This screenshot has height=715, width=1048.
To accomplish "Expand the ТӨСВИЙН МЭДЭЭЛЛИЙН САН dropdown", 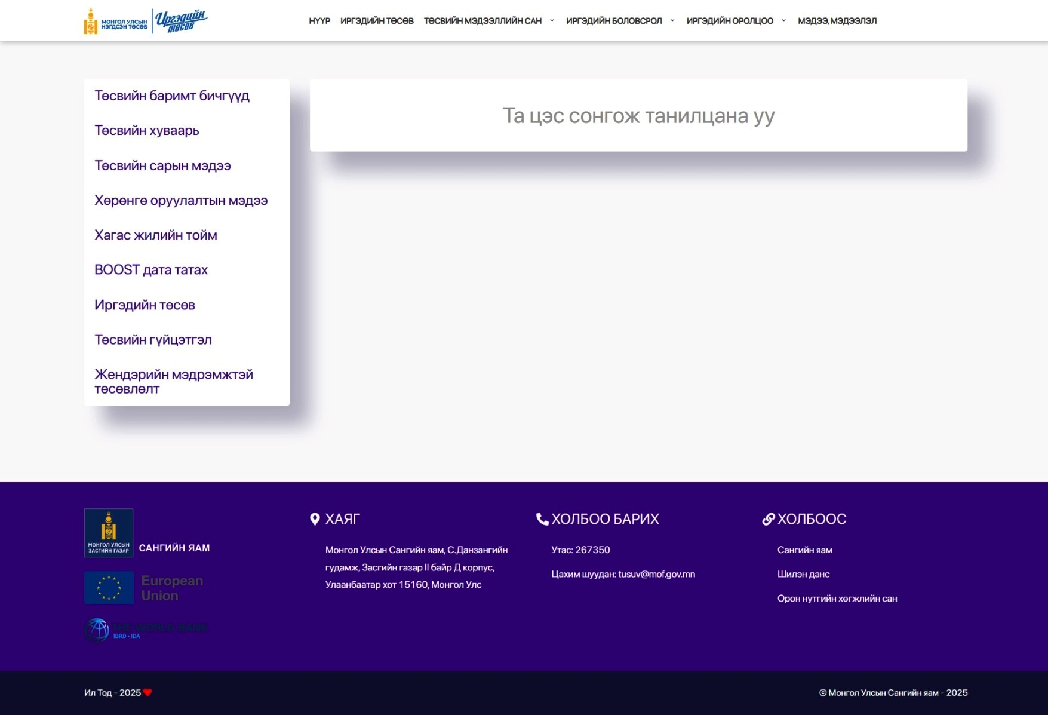I will (488, 21).
